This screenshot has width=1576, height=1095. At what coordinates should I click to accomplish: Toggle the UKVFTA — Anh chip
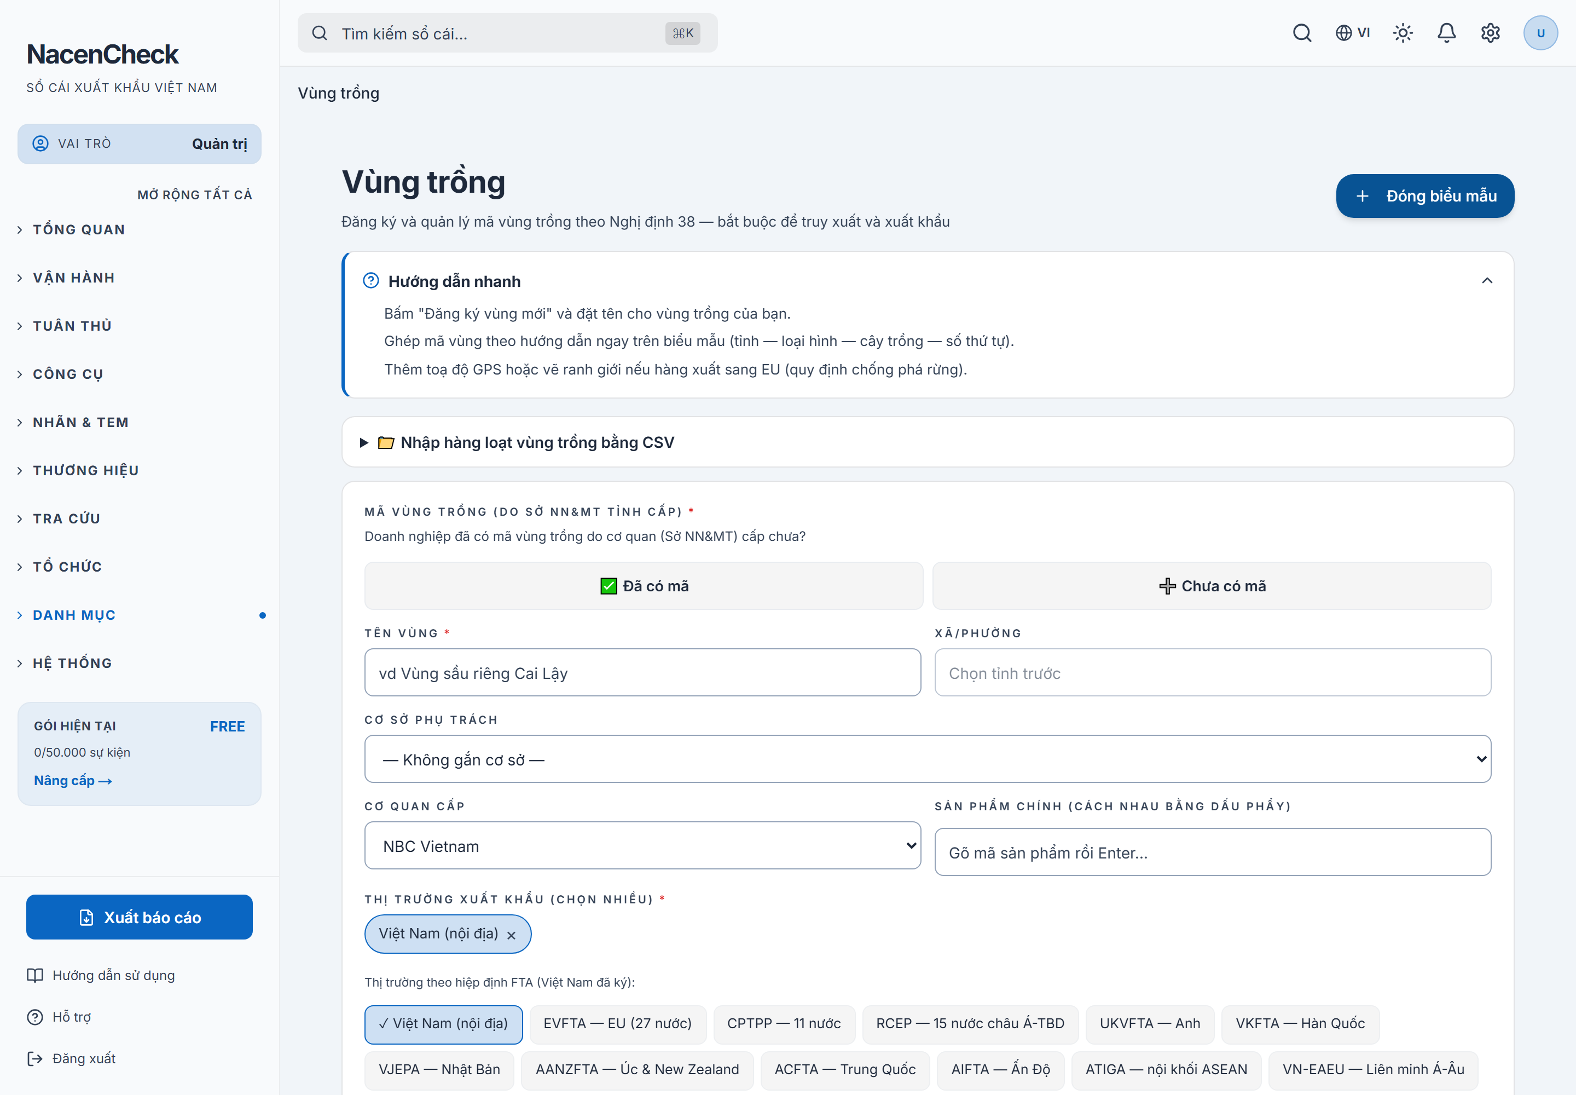coord(1149,1024)
